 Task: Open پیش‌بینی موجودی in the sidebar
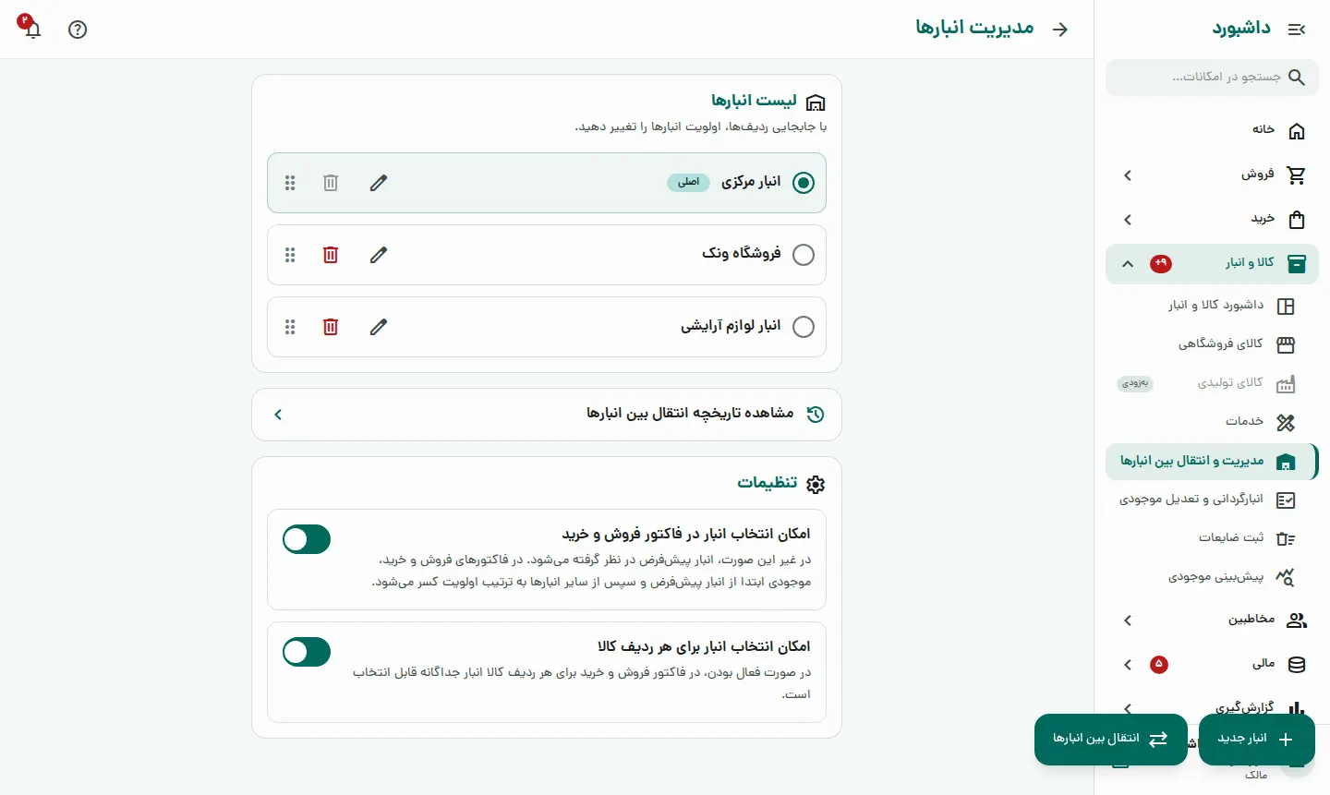tap(1212, 578)
